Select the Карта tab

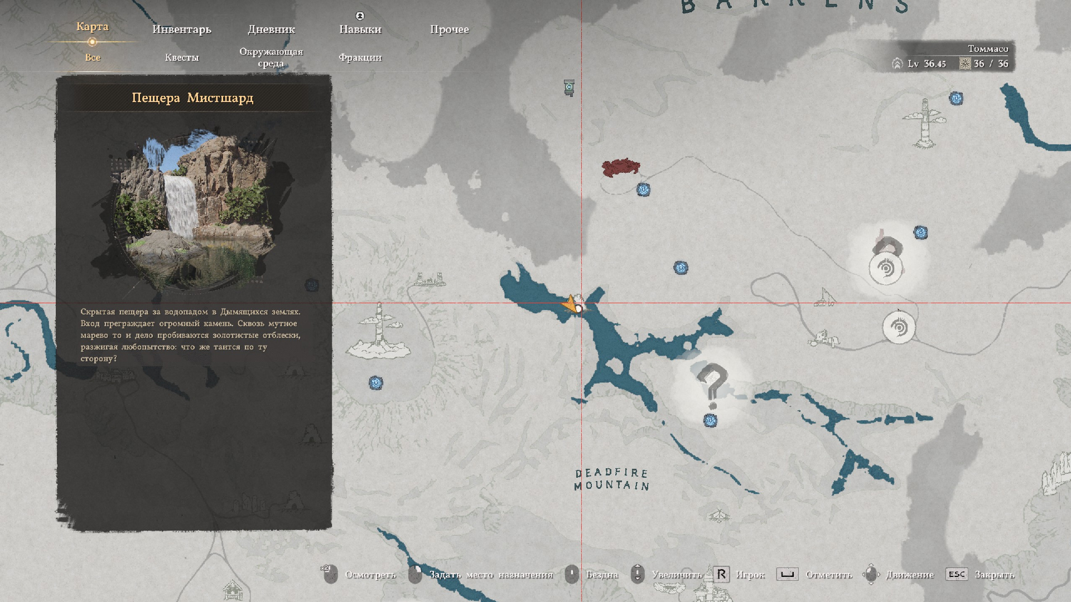coord(93,27)
